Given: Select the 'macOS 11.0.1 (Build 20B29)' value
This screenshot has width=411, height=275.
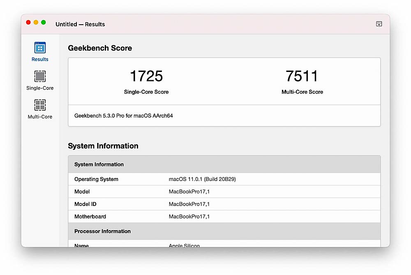Looking at the screenshot, I should pyautogui.click(x=202, y=179).
